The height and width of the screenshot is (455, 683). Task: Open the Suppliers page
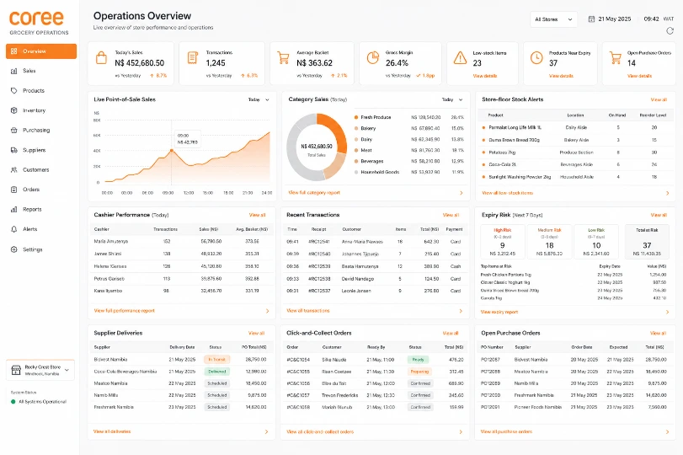click(34, 150)
